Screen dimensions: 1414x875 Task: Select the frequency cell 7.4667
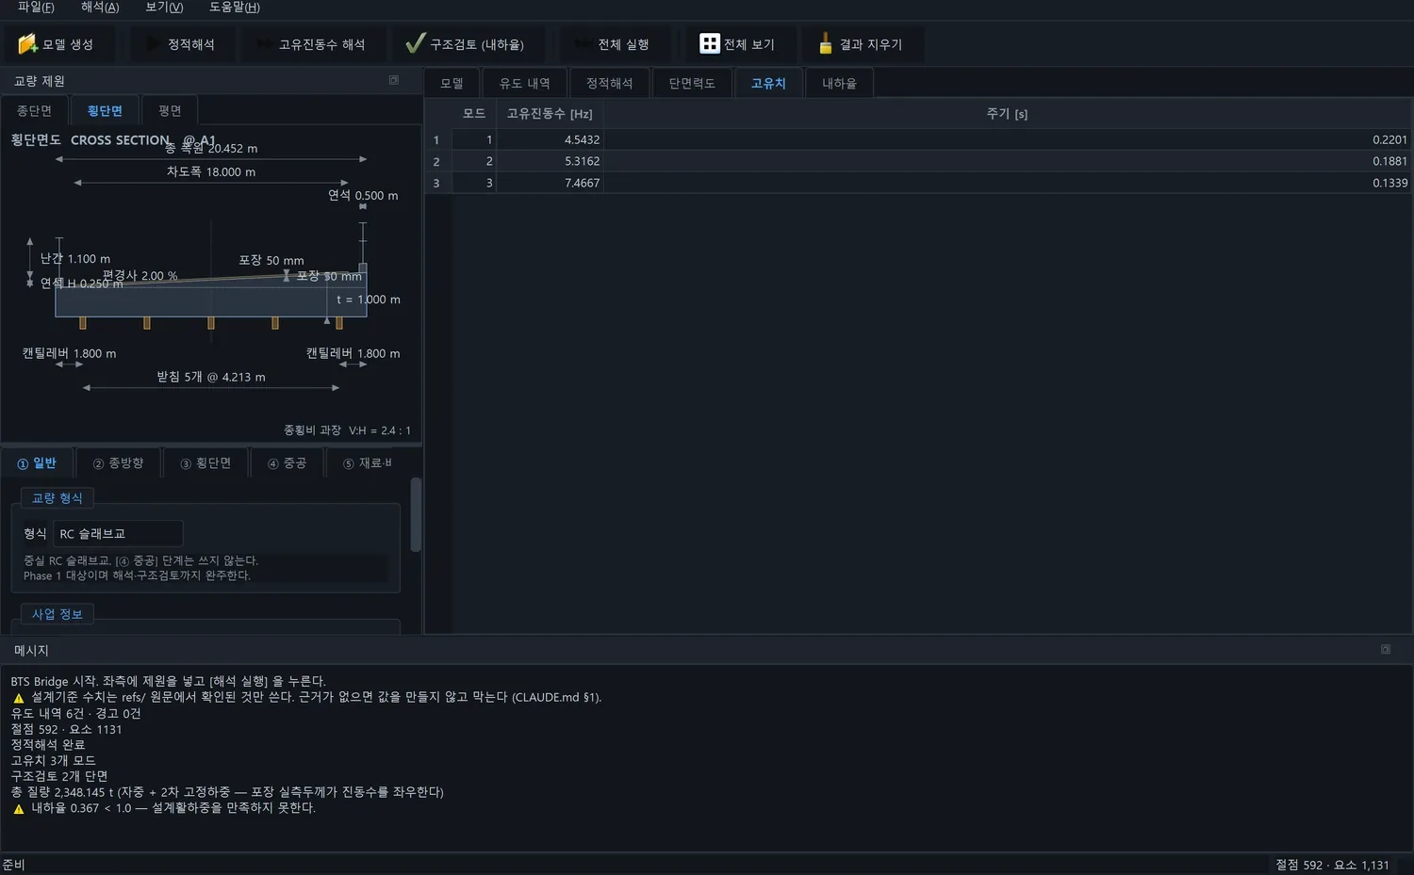[x=551, y=183]
